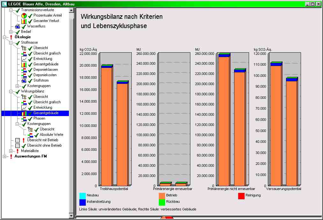
Task: Open the Entwicklung line-graph icon under Wirkungsbilanz
Action: 24,107
